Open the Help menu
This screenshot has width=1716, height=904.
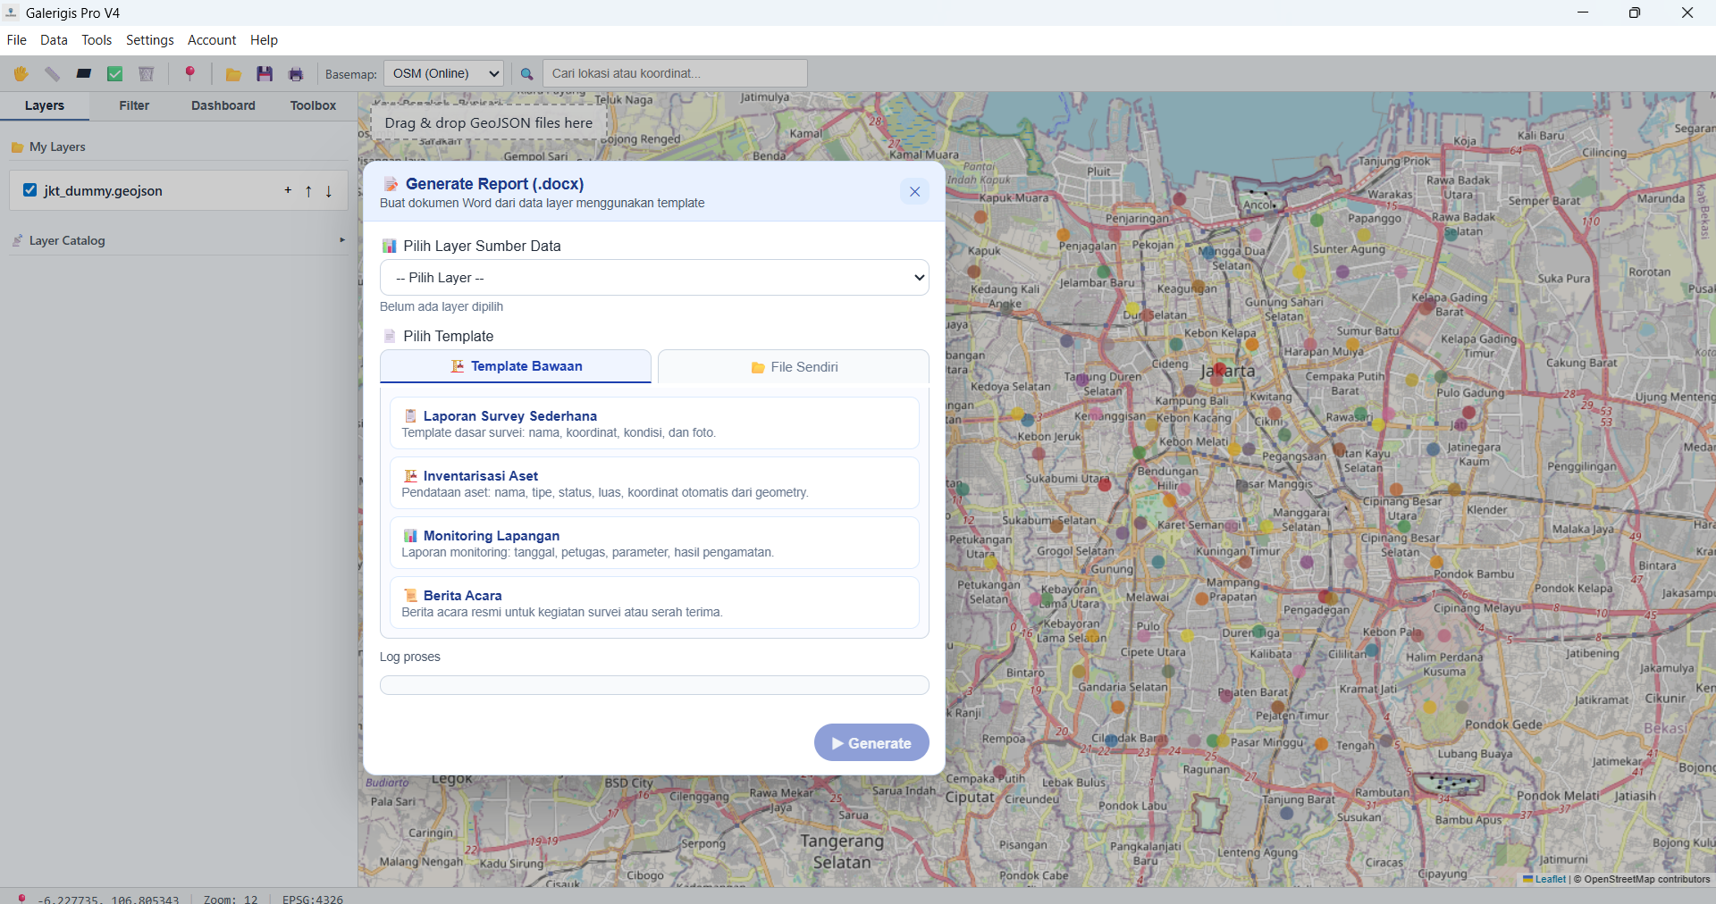pos(264,40)
